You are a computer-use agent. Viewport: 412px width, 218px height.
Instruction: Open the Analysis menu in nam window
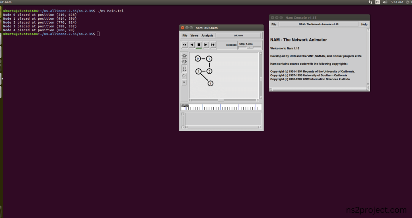(x=207, y=35)
